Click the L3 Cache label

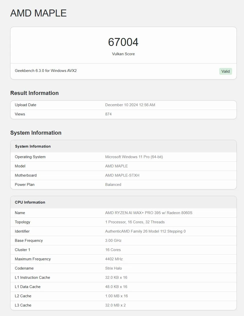click(23, 305)
